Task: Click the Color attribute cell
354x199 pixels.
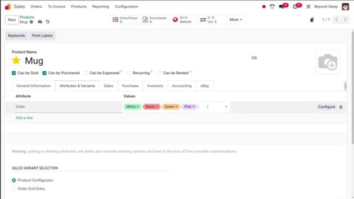Action: (x=67, y=107)
